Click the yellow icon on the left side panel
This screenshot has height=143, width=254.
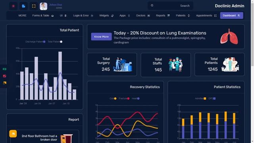tap(4, 83)
